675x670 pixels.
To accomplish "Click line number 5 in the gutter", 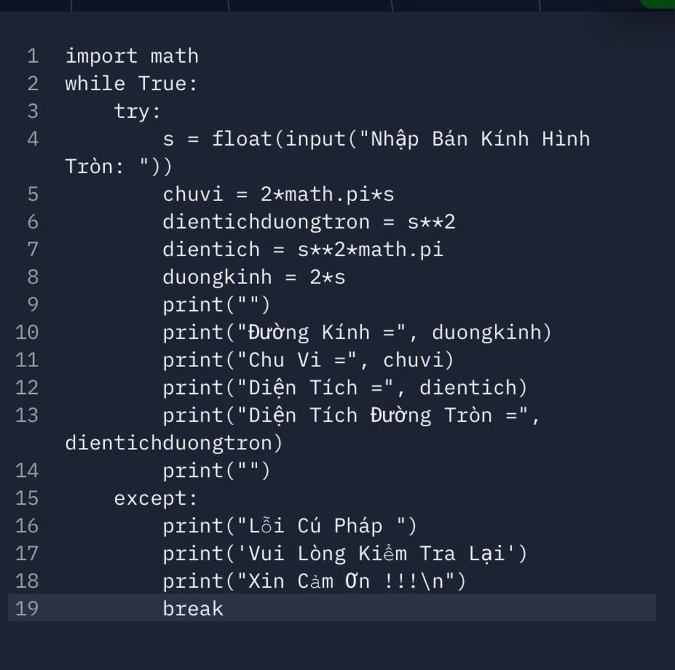I will (33, 194).
